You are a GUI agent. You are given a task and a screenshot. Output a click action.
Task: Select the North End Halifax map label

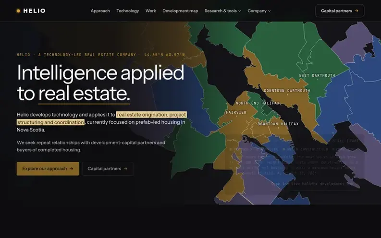258,103
